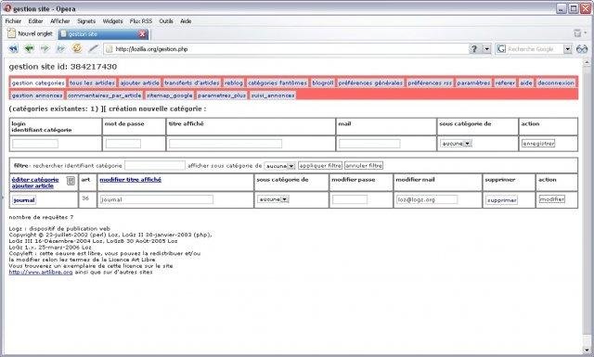
Task: Open the Flux RSS menu
Action: tap(140, 21)
